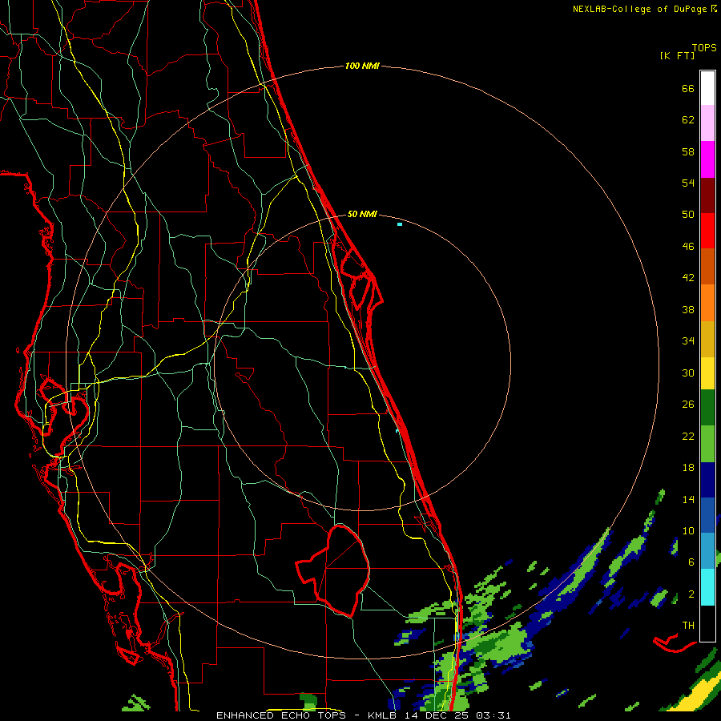Click legend value 6
The image size is (721, 721).
pos(691,562)
